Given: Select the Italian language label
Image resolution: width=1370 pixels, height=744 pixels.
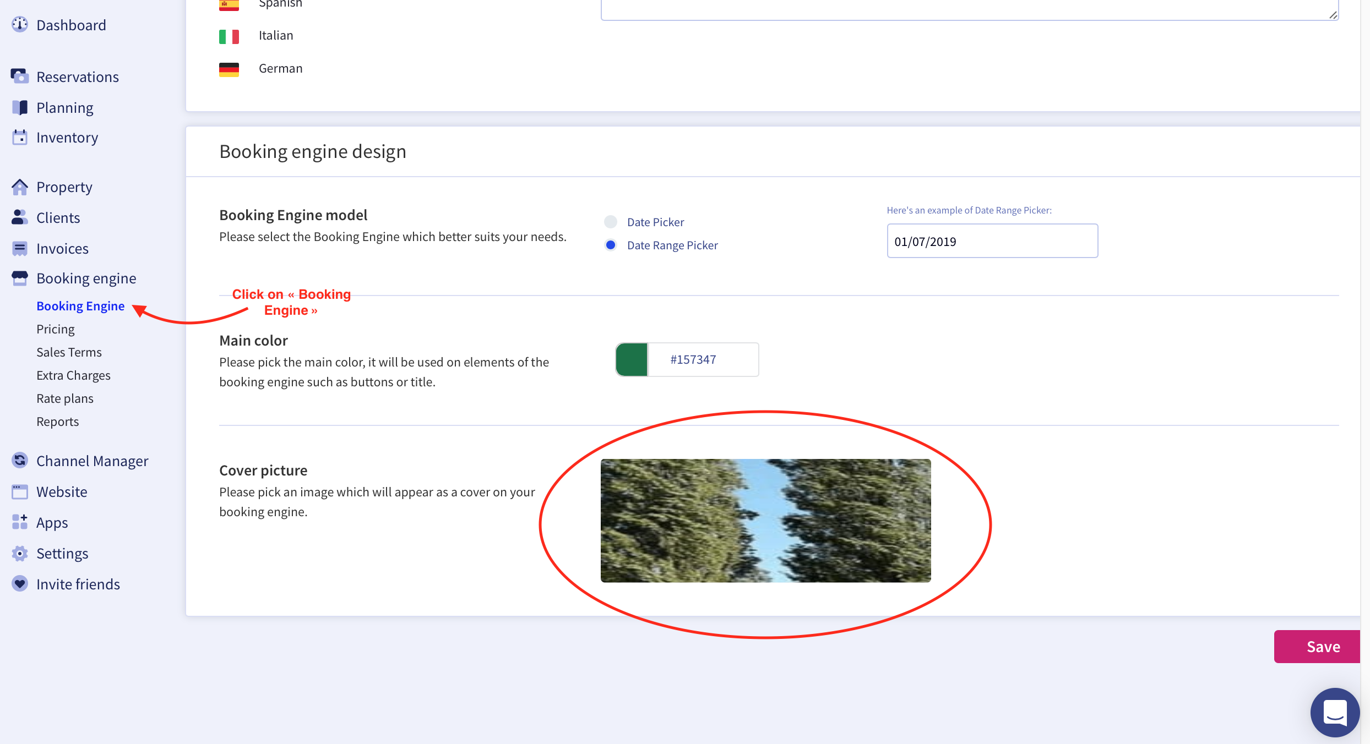Looking at the screenshot, I should click(x=276, y=36).
